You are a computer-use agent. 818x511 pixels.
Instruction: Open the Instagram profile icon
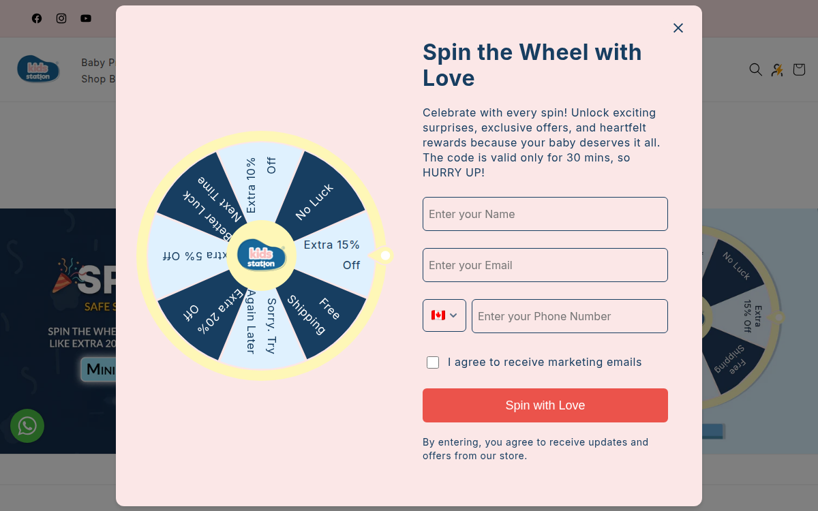pyautogui.click(x=61, y=18)
